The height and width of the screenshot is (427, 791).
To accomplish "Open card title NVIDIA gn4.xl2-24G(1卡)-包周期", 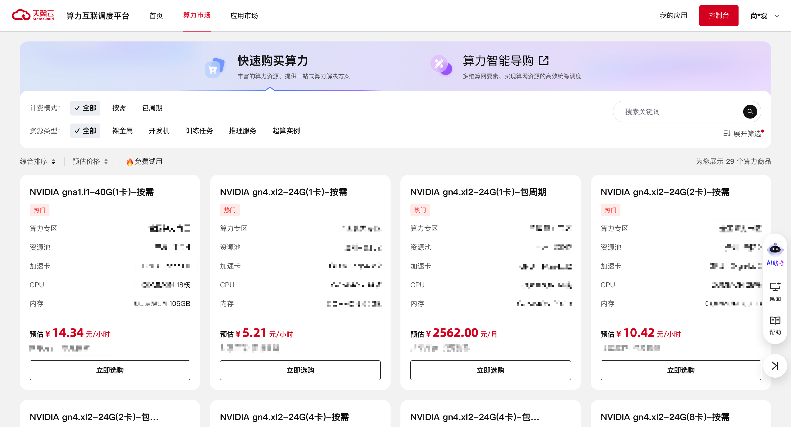I will 478,192.
